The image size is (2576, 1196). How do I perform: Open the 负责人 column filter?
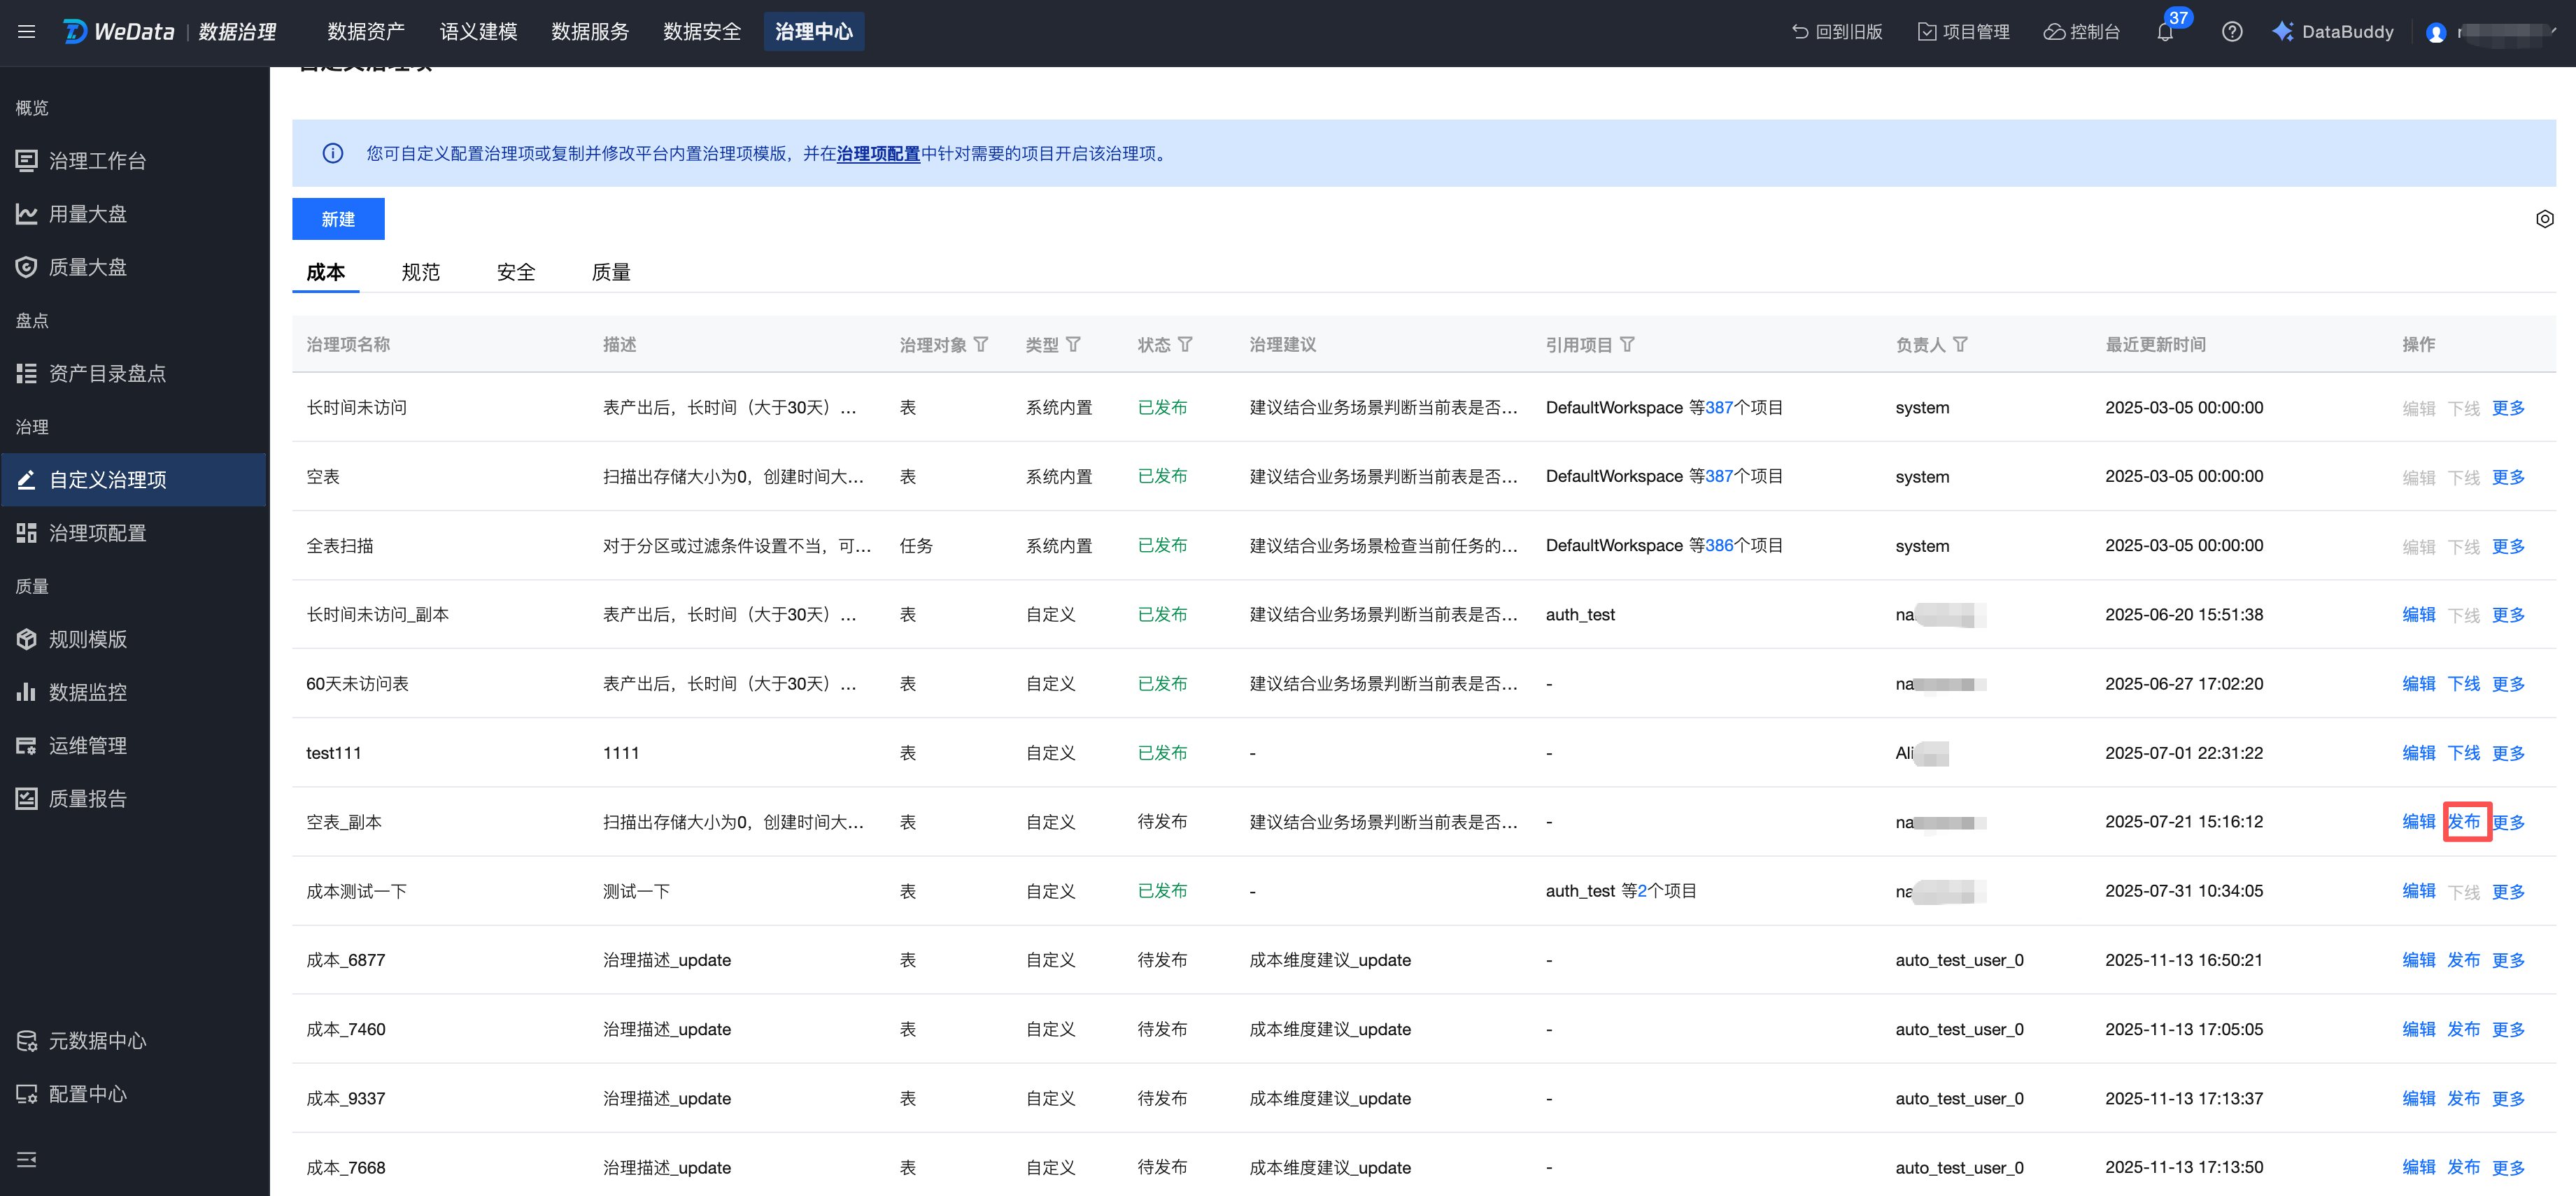coord(1960,344)
